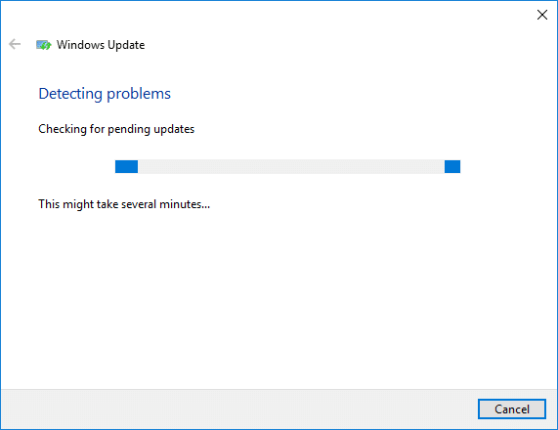
Task: Click the 'Detecting problems' heading
Action: point(105,94)
